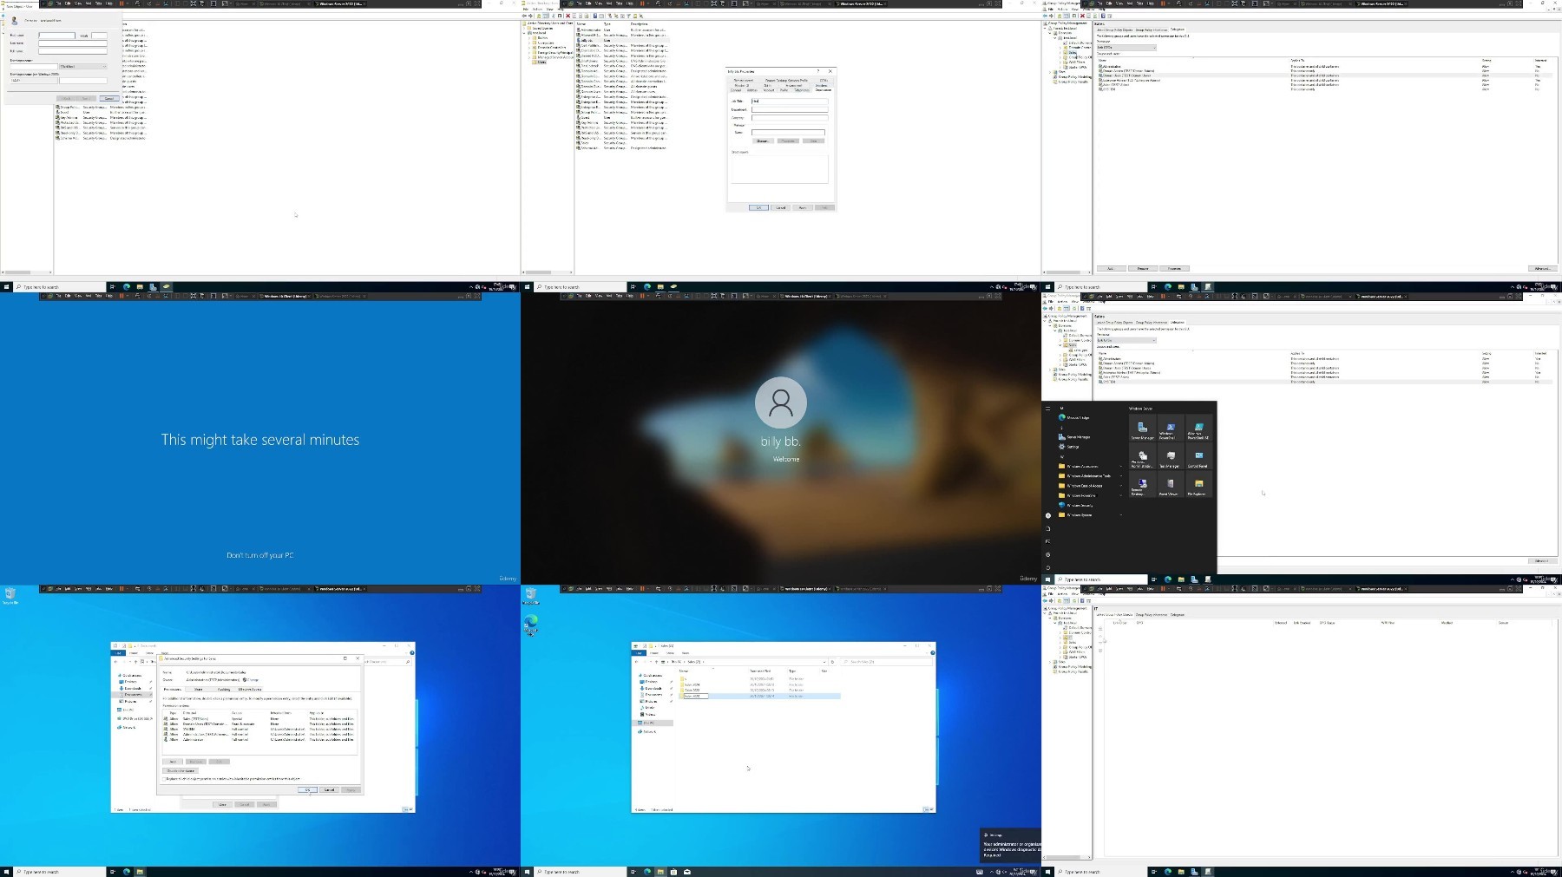Launch the Task Manager tile
The image size is (1562, 877).
coord(1170,457)
